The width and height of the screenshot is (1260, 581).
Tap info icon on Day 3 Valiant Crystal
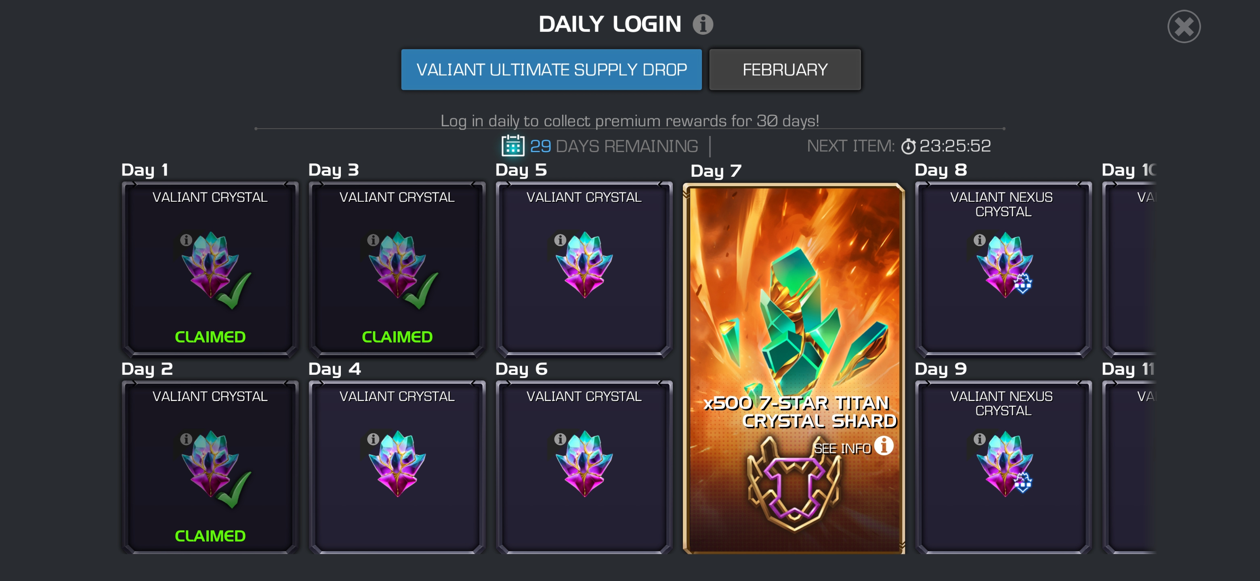coord(373,240)
